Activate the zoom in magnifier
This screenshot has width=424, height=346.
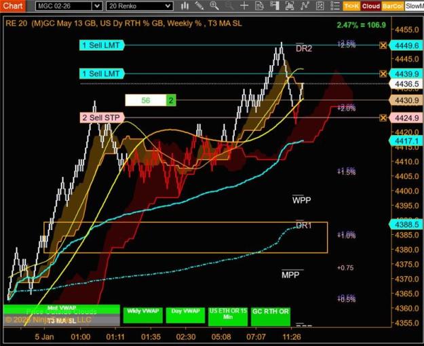[x=214, y=6]
